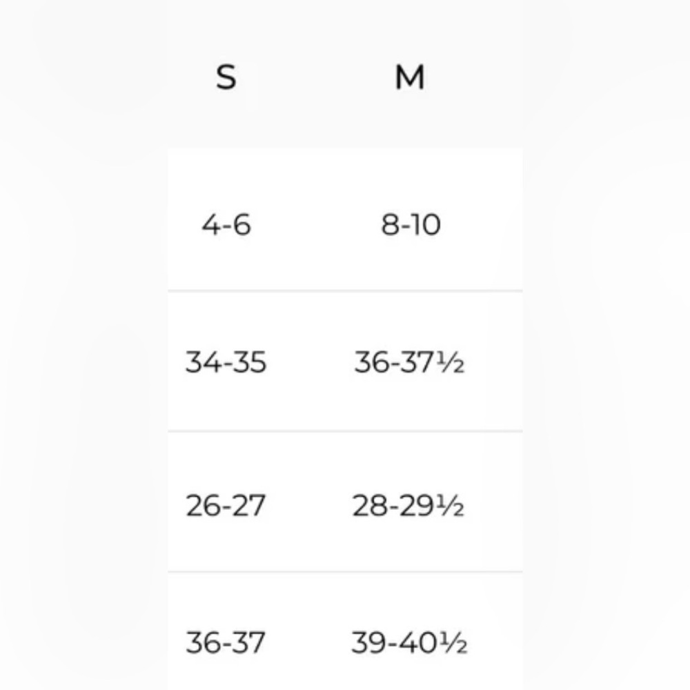Click the number 26 in 26-27
Screen dimensions: 690x690
201,506
